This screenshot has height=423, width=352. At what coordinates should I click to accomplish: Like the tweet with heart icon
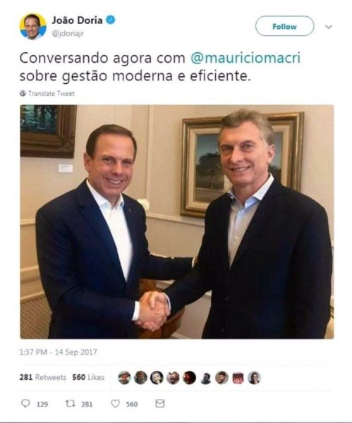(x=115, y=403)
